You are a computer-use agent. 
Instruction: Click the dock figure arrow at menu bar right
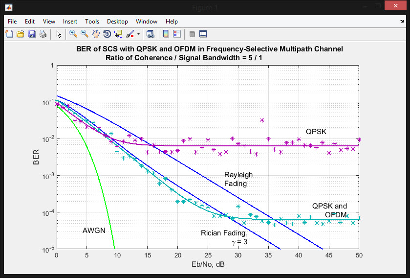coord(402,21)
